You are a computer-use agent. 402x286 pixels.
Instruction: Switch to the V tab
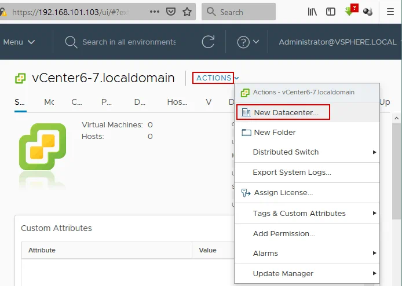point(209,102)
